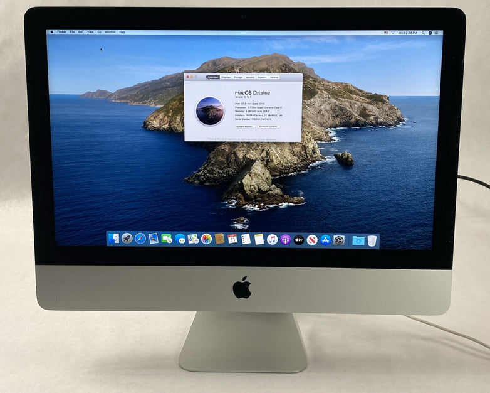Open Mail stamp icon in Dock
Viewport: 490px width, 393px height.
[154, 239]
